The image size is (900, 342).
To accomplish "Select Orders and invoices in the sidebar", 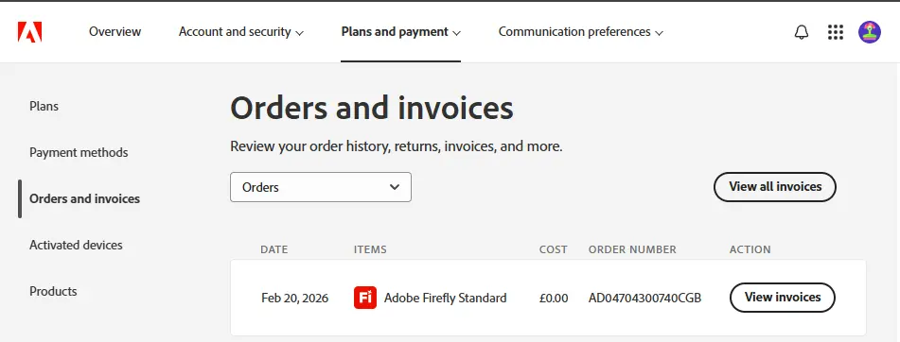I will tap(84, 198).
